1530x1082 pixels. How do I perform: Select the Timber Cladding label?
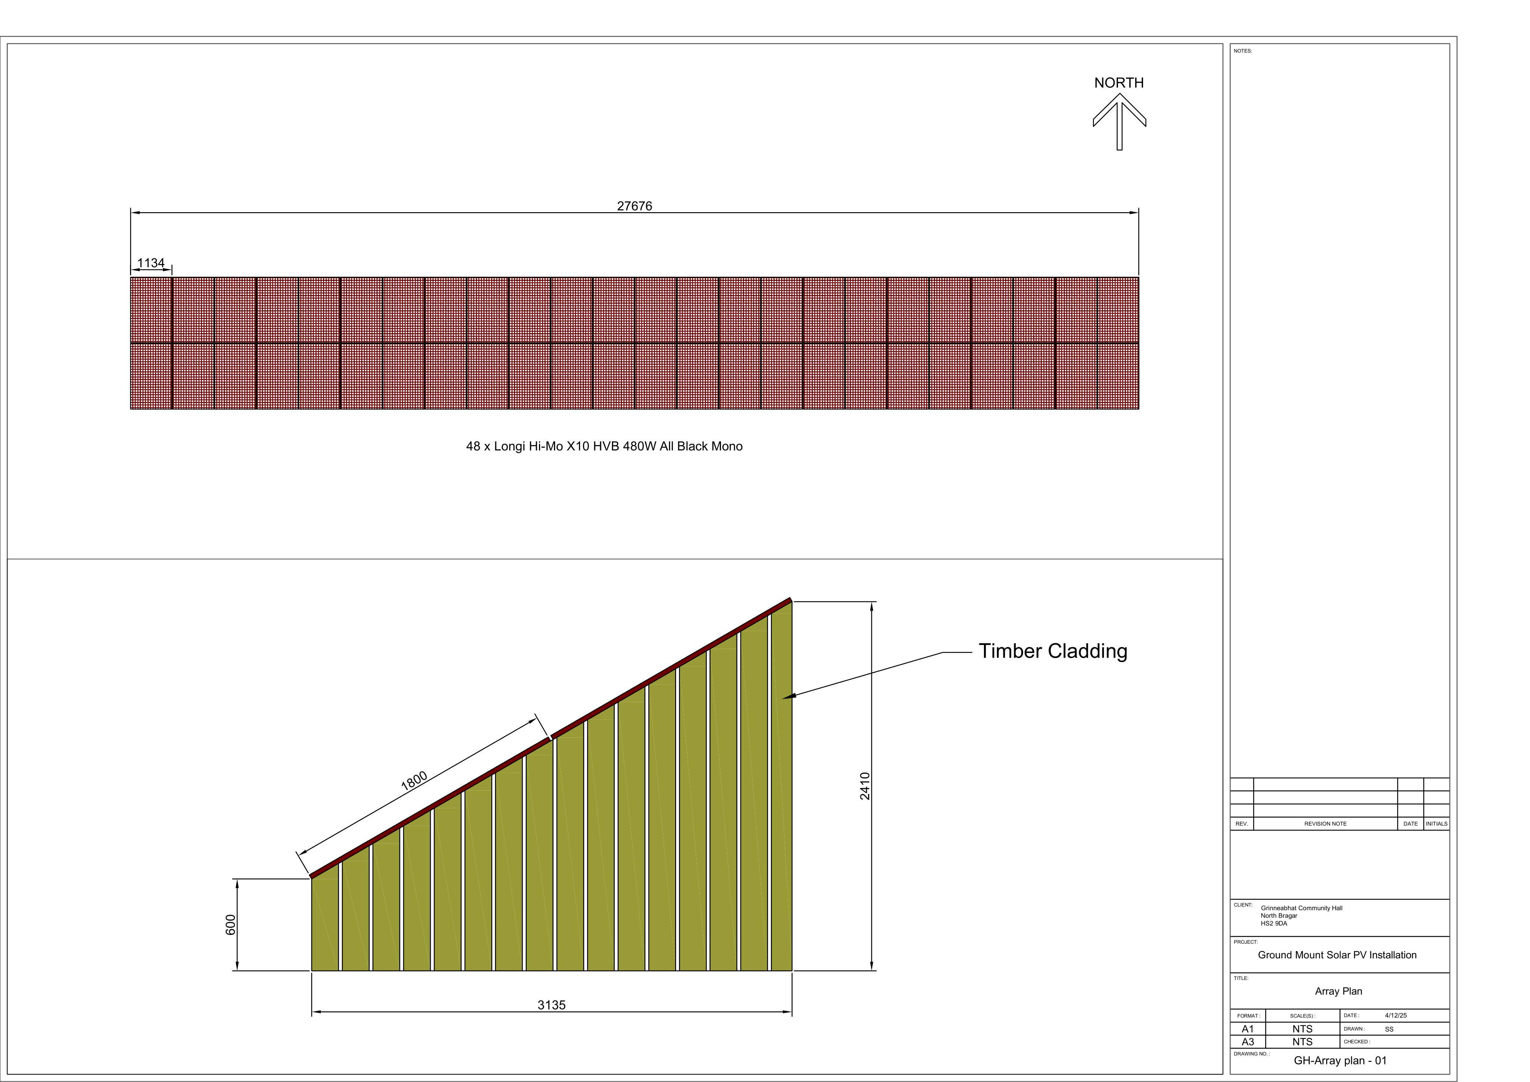1053,651
